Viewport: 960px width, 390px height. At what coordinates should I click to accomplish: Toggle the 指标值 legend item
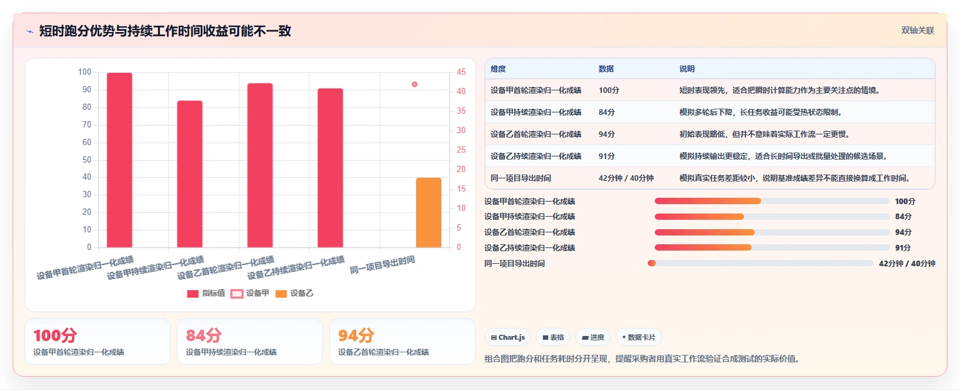point(206,293)
